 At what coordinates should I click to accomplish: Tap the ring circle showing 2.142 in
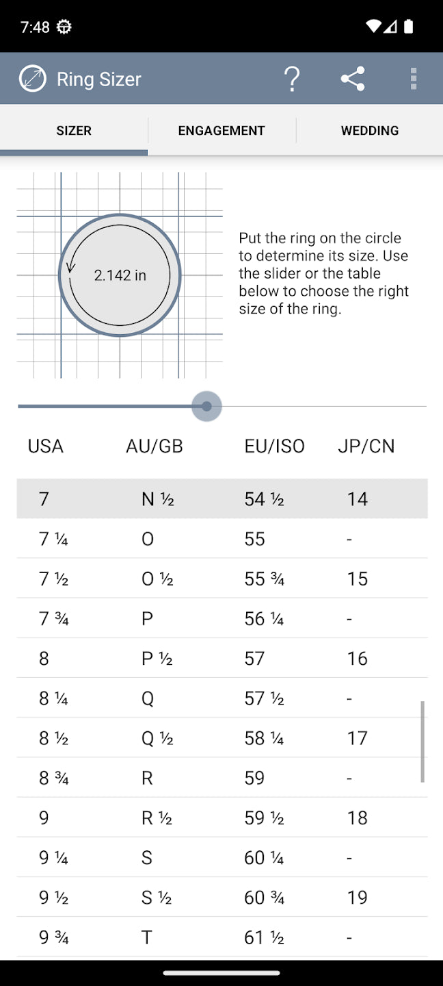pyautogui.click(x=120, y=275)
